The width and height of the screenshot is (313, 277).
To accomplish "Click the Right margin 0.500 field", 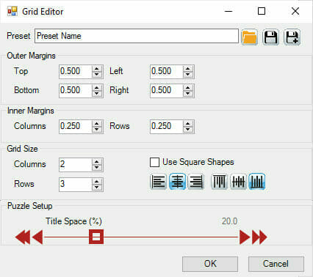I will pos(167,91).
